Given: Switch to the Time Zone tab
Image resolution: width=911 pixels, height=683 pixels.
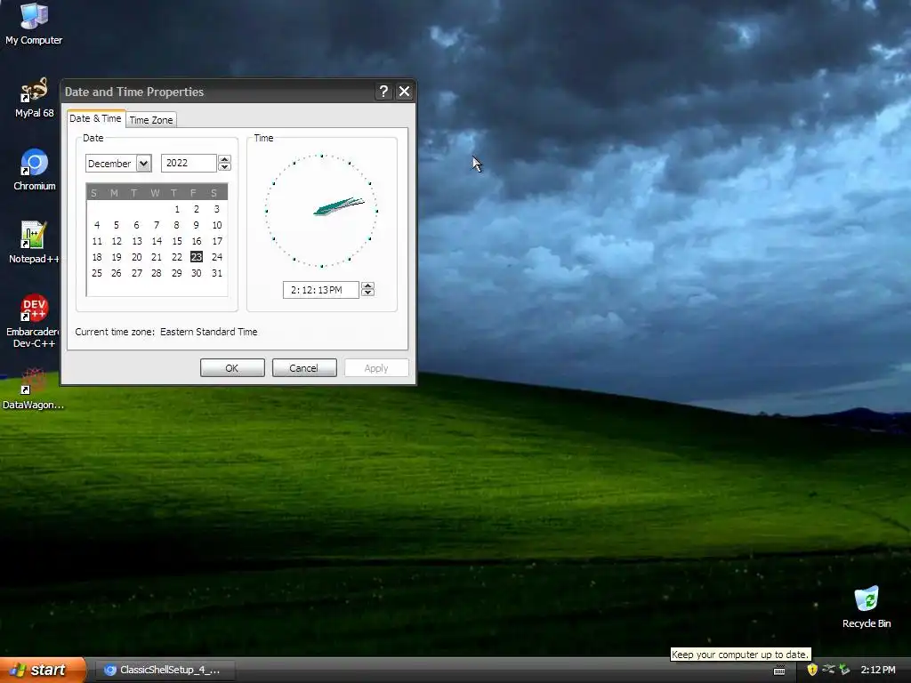Looking at the screenshot, I should [x=151, y=120].
